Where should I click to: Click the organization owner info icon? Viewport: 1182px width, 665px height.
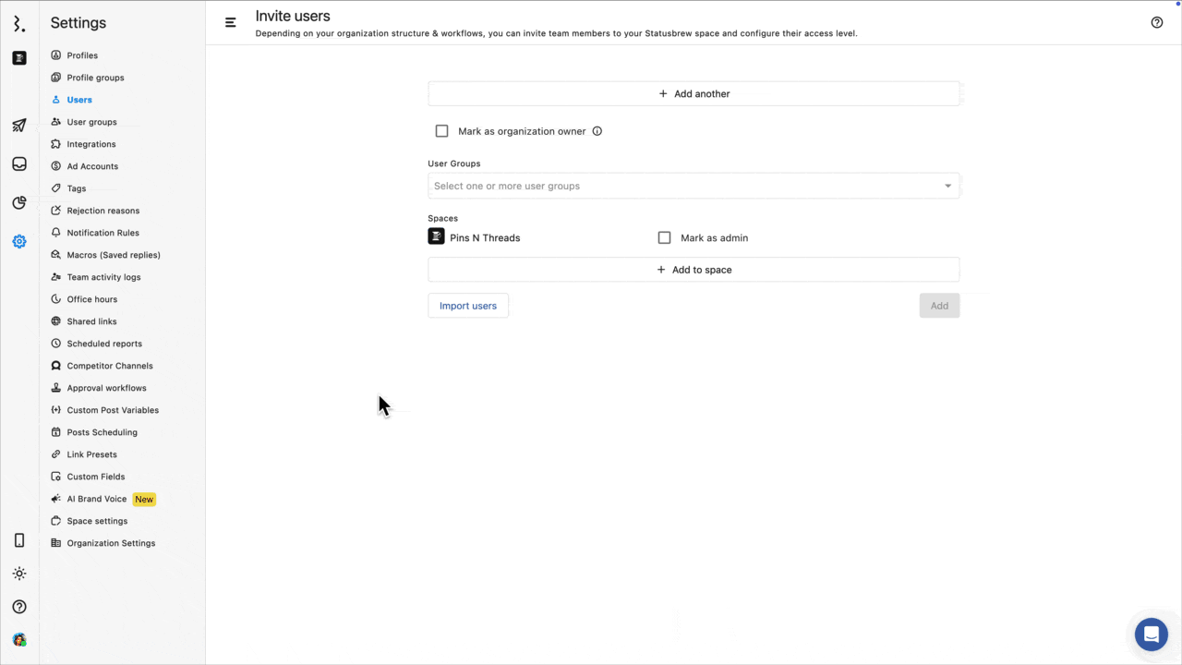coord(597,131)
